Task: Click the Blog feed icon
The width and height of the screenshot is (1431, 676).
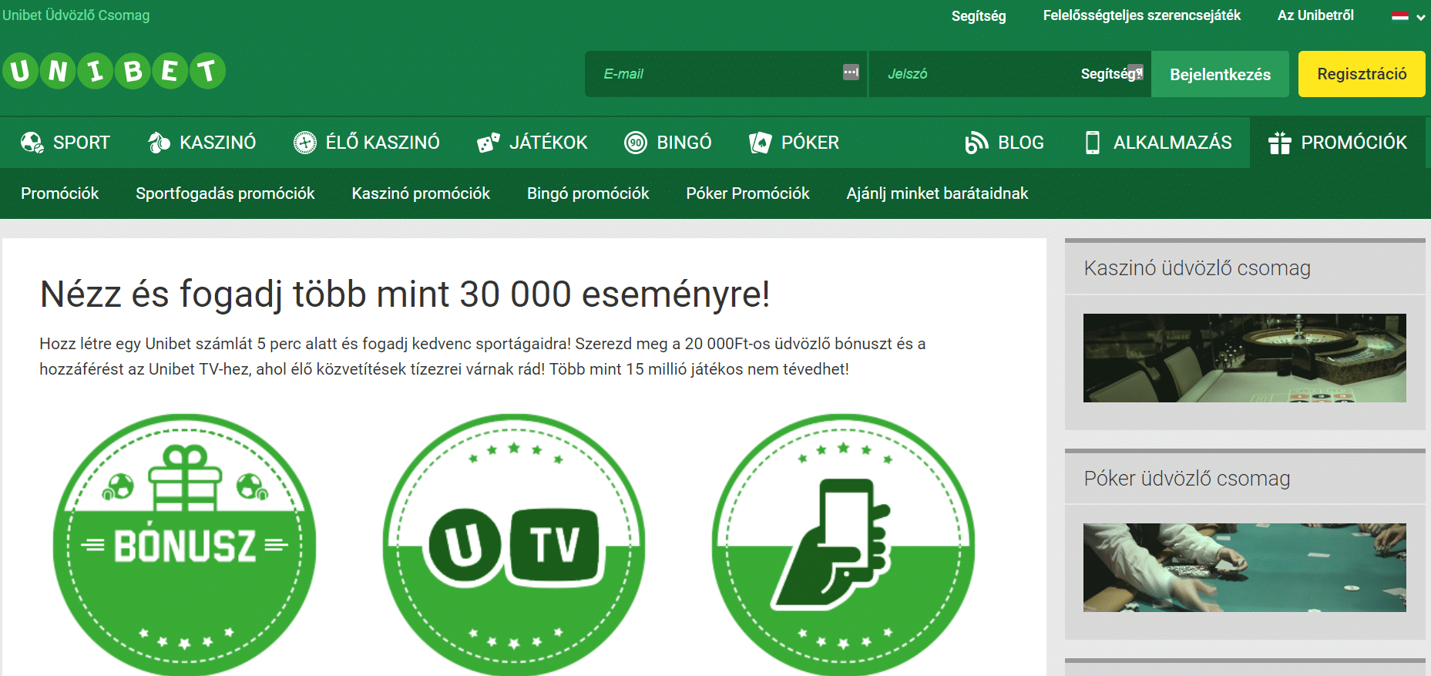Action: coord(976,143)
